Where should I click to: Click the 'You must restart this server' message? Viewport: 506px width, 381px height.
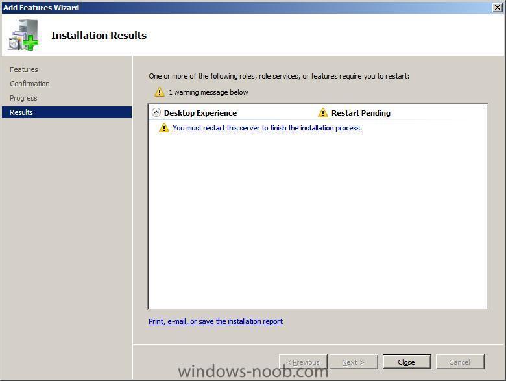click(x=267, y=128)
